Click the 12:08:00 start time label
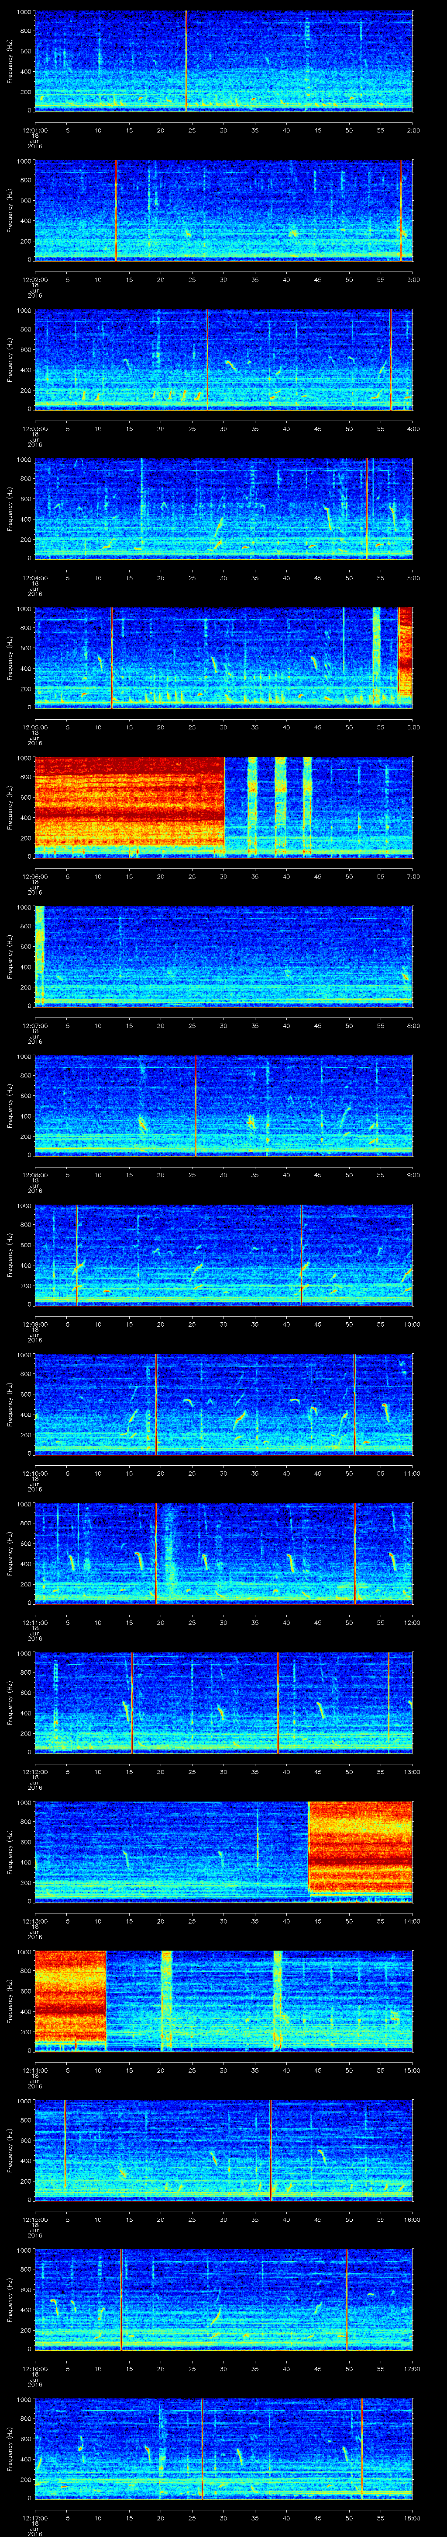 35,1175
